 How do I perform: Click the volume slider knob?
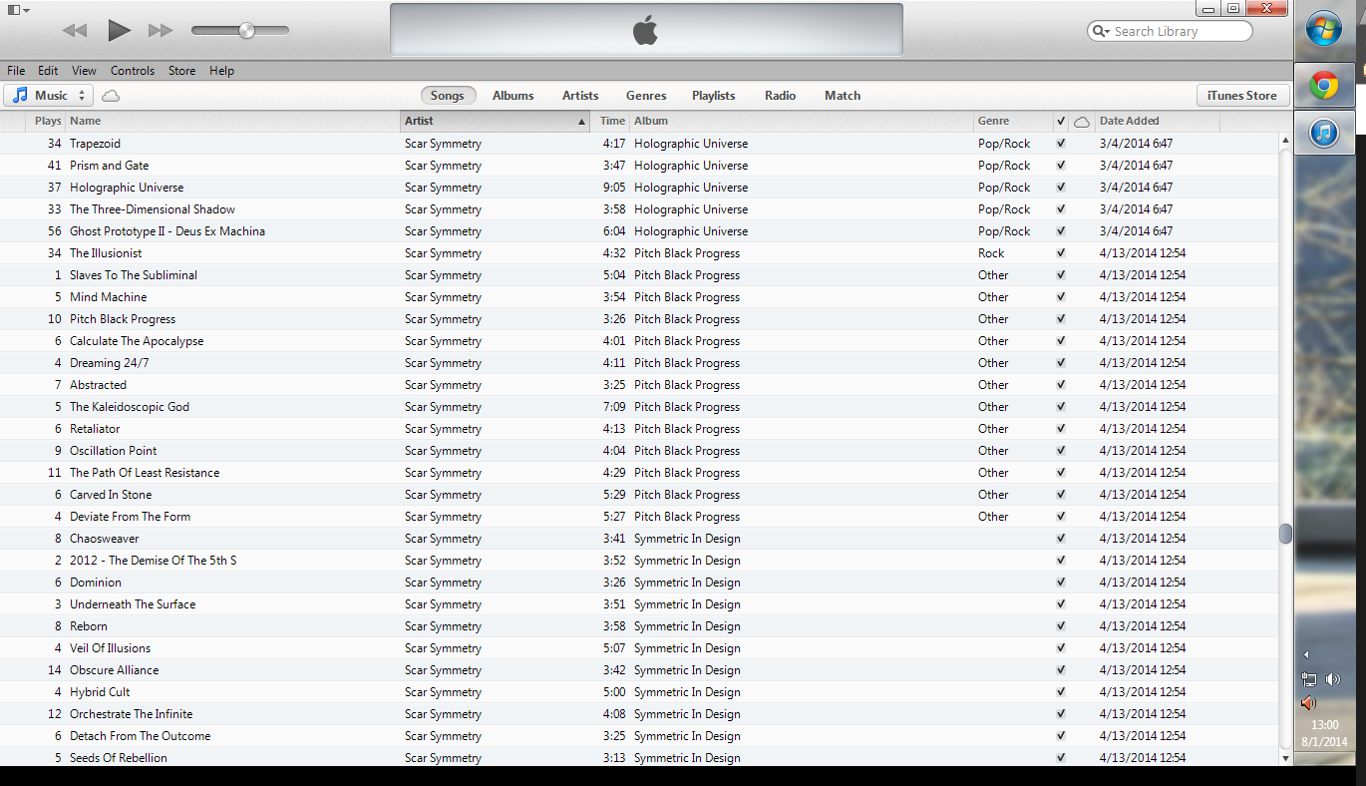(246, 31)
